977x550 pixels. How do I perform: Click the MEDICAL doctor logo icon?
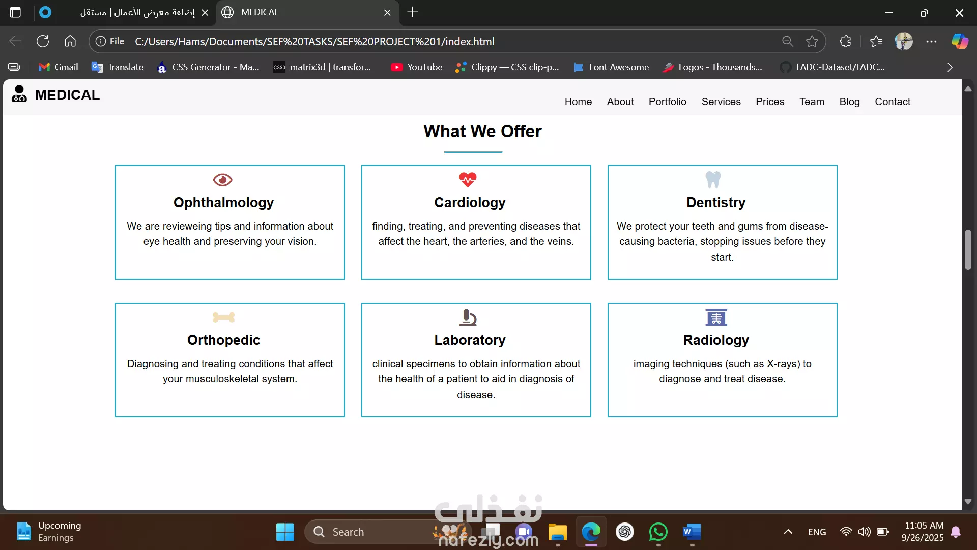coord(19,94)
